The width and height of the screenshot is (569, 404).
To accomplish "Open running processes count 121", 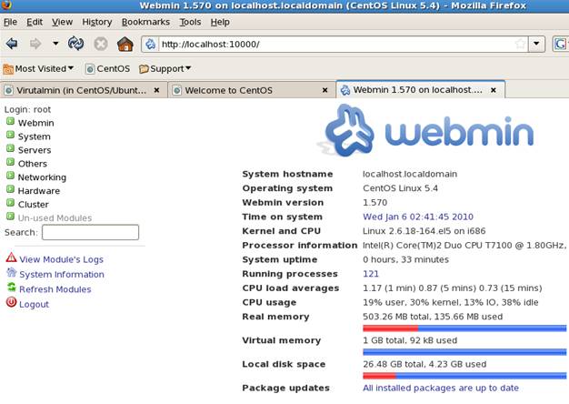I will pos(371,274).
